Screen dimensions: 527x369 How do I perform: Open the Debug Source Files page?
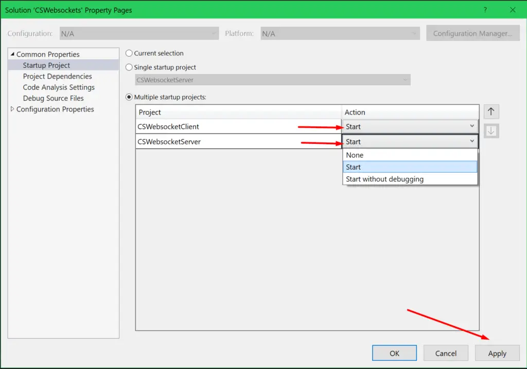click(x=53, y=98)
